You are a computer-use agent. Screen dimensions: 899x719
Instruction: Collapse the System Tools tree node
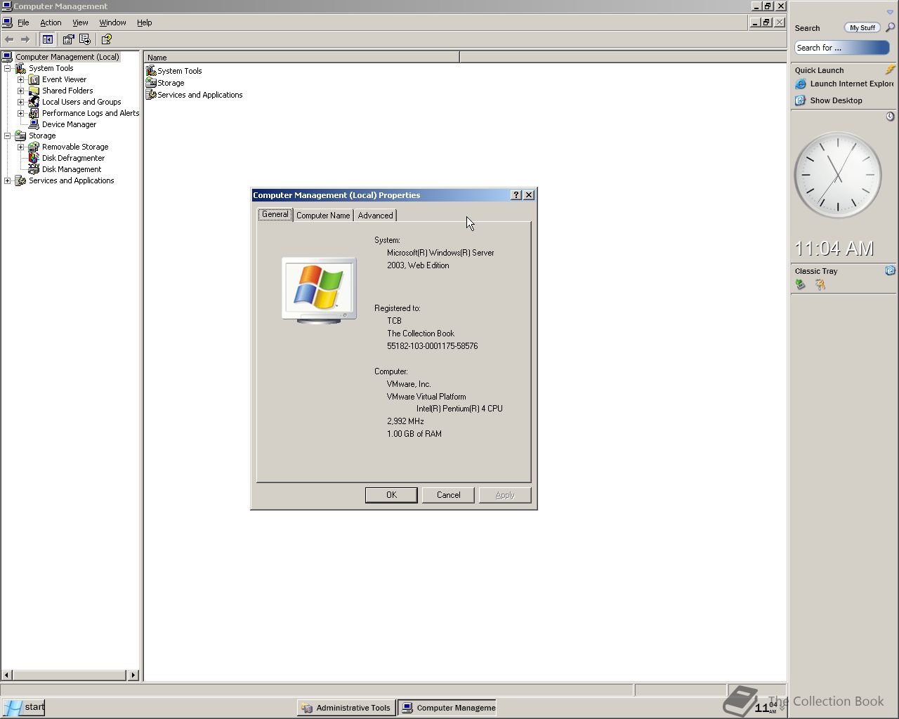pyautogui.click(x=8, y=68)
